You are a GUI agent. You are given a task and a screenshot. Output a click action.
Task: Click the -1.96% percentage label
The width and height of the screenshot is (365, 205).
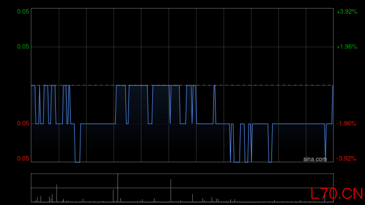(346, 124)
